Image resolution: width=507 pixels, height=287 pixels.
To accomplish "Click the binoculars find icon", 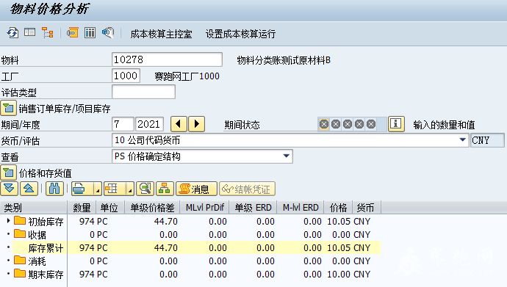I will (54, 189).
